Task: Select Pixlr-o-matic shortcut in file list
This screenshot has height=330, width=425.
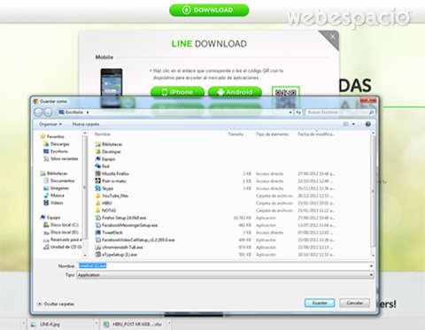Action: point(111,181)
